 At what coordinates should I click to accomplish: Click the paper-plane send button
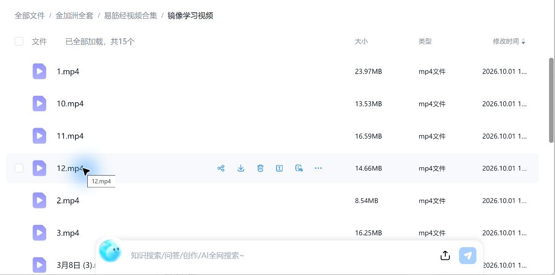[468, 255]
